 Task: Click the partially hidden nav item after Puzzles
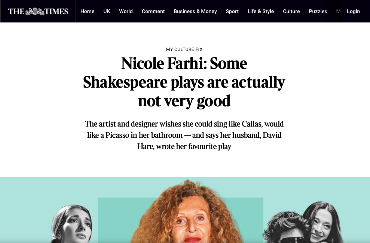point(338,11)
